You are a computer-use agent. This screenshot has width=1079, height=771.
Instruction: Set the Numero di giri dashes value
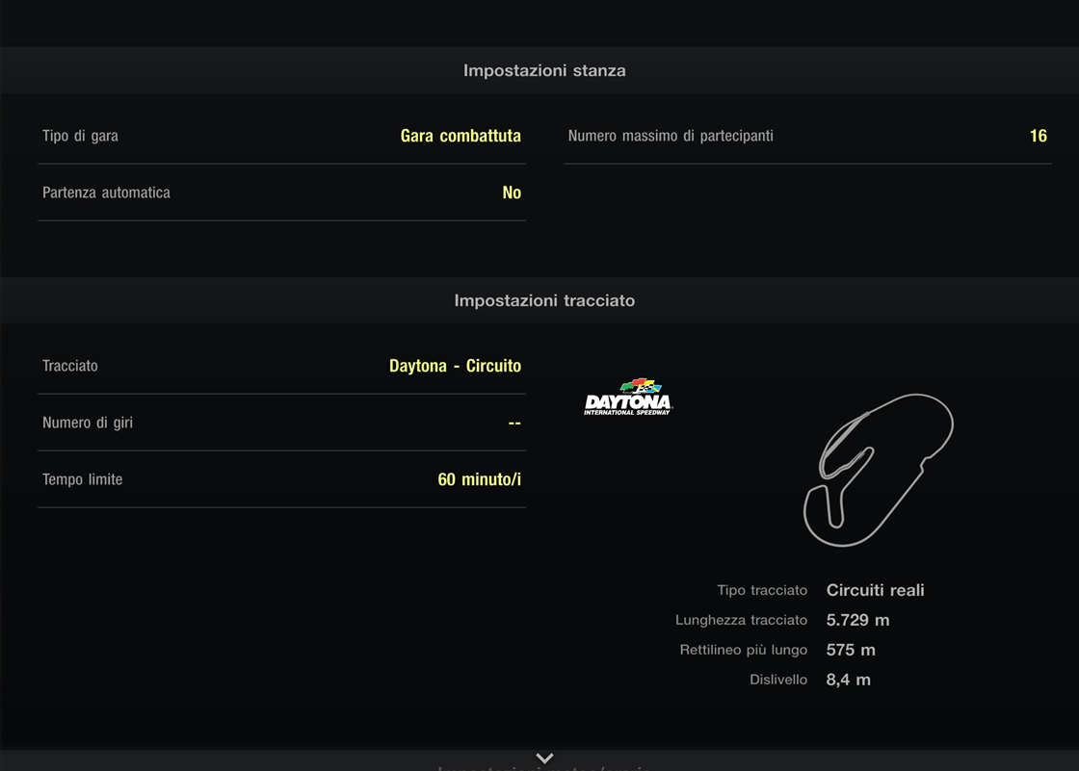tap(514, 423)
